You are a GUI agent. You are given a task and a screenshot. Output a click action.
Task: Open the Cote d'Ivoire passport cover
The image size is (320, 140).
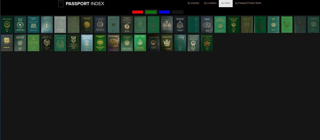207,43
